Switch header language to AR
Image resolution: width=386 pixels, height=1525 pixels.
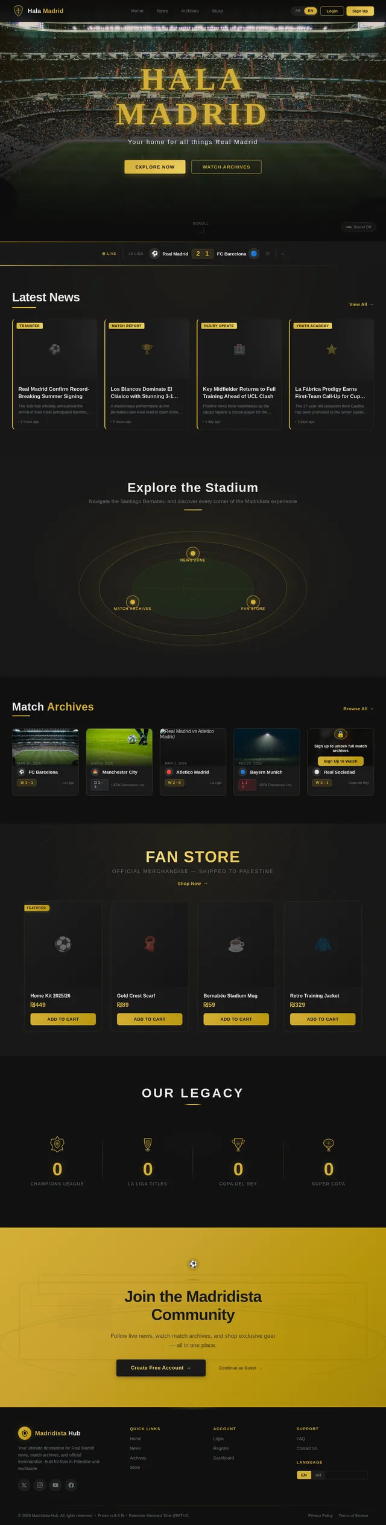tap(298, 11)
